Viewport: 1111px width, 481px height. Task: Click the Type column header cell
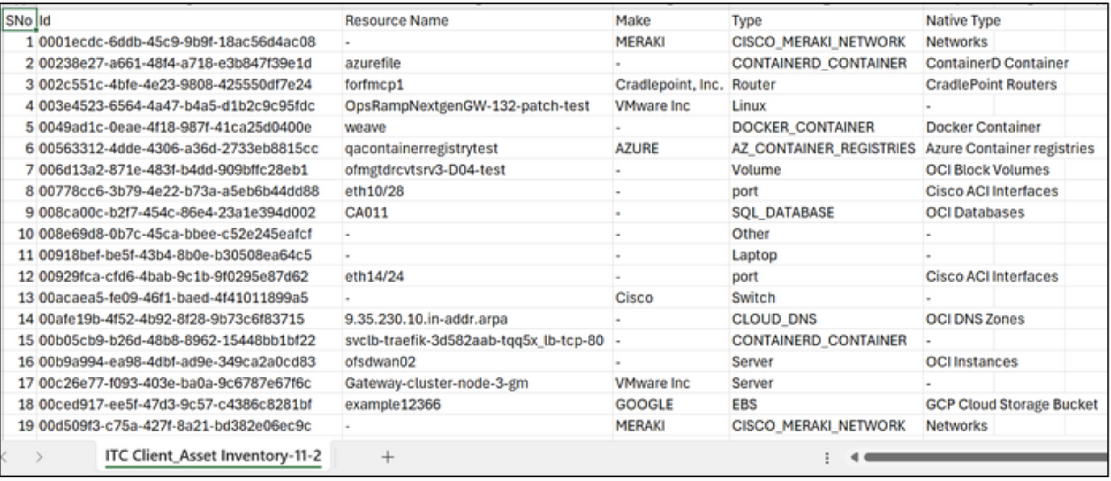(746, 21)
